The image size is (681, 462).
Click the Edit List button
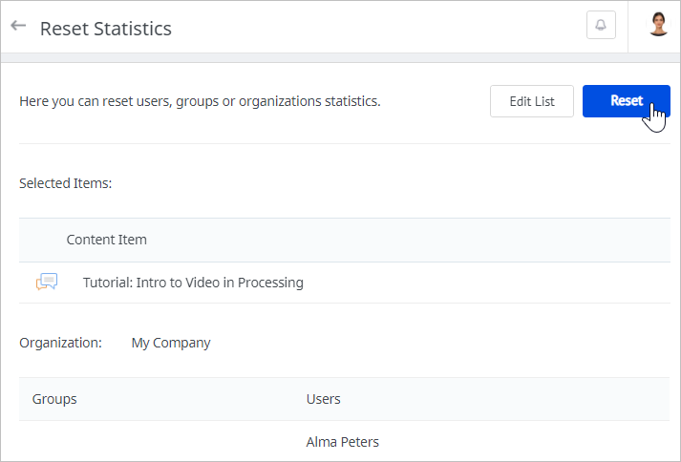(x=532, y=101)
